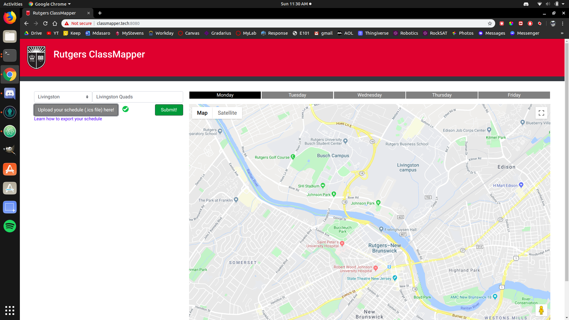The image size is (569, 320).
Task: Select the Wednesday tab
Action: (369, 95)
